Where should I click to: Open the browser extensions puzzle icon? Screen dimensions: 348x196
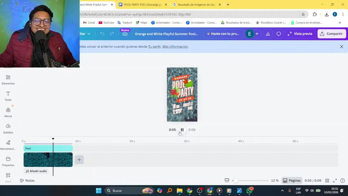point(315,14)
